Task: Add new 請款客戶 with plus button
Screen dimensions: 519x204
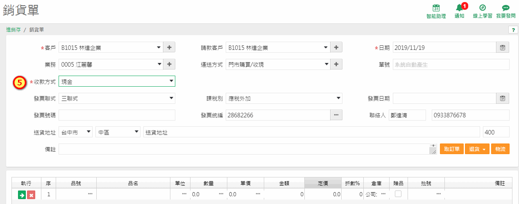Action: click(336, 48)
